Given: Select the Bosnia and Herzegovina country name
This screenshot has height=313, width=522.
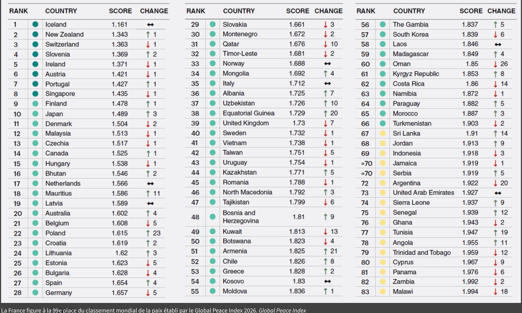Looking at the screenshot, I should tap(241, 217).
